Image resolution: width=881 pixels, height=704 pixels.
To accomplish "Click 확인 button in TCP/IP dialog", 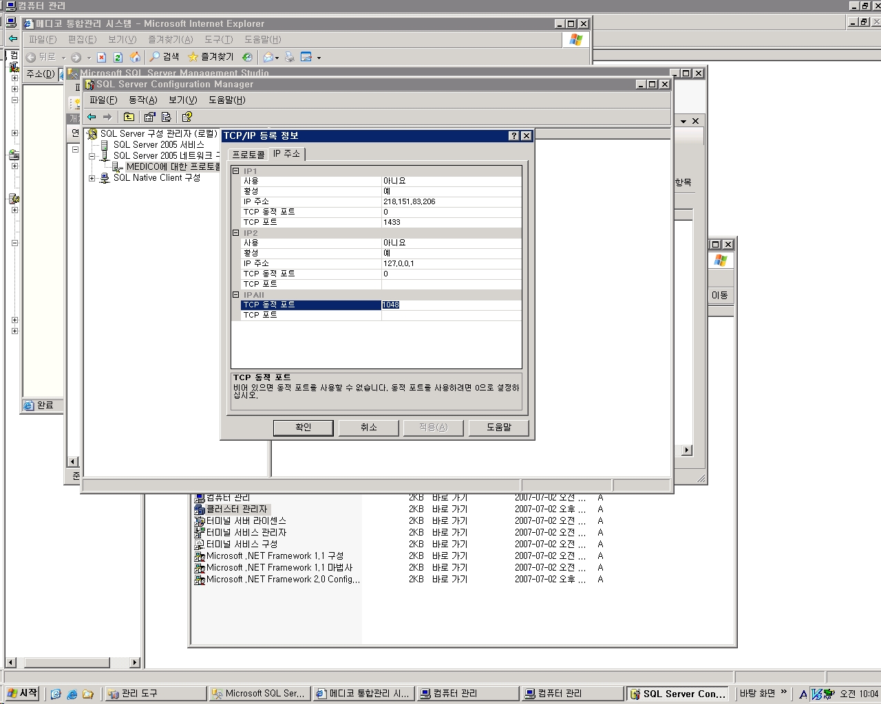I will coord(304,428).
